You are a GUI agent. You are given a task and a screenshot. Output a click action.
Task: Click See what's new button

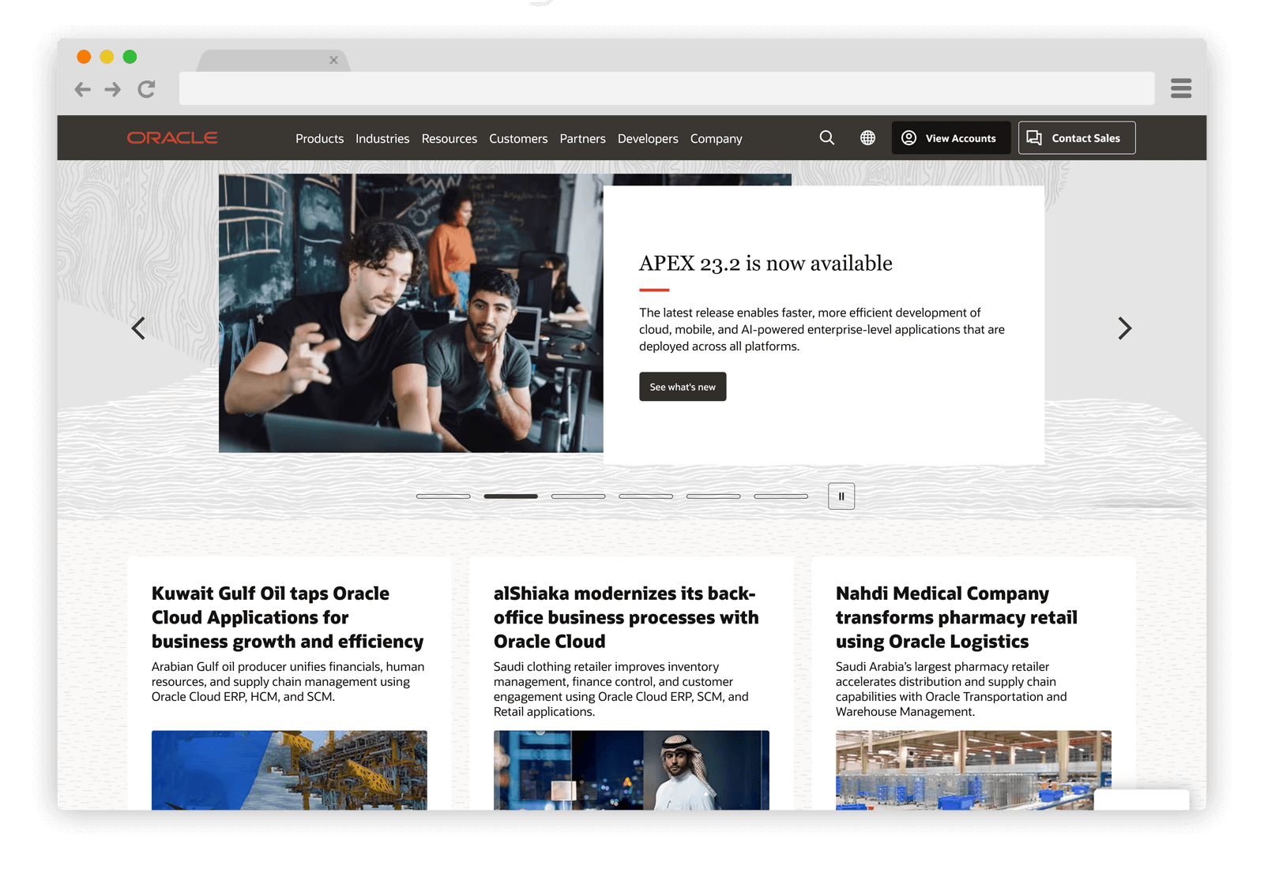pyautogui.click(x=683, y=387)
